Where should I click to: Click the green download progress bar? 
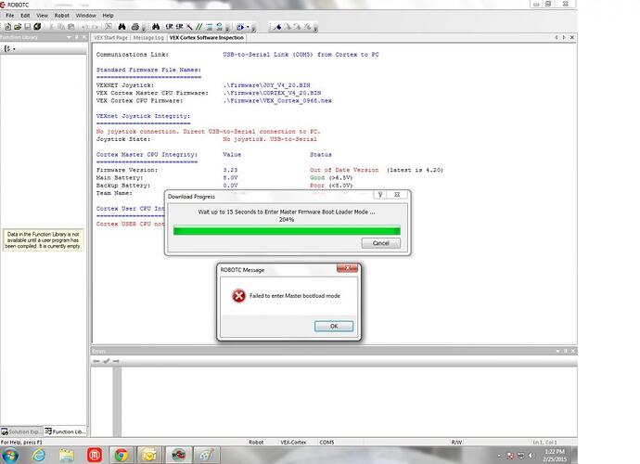(287, 230)
